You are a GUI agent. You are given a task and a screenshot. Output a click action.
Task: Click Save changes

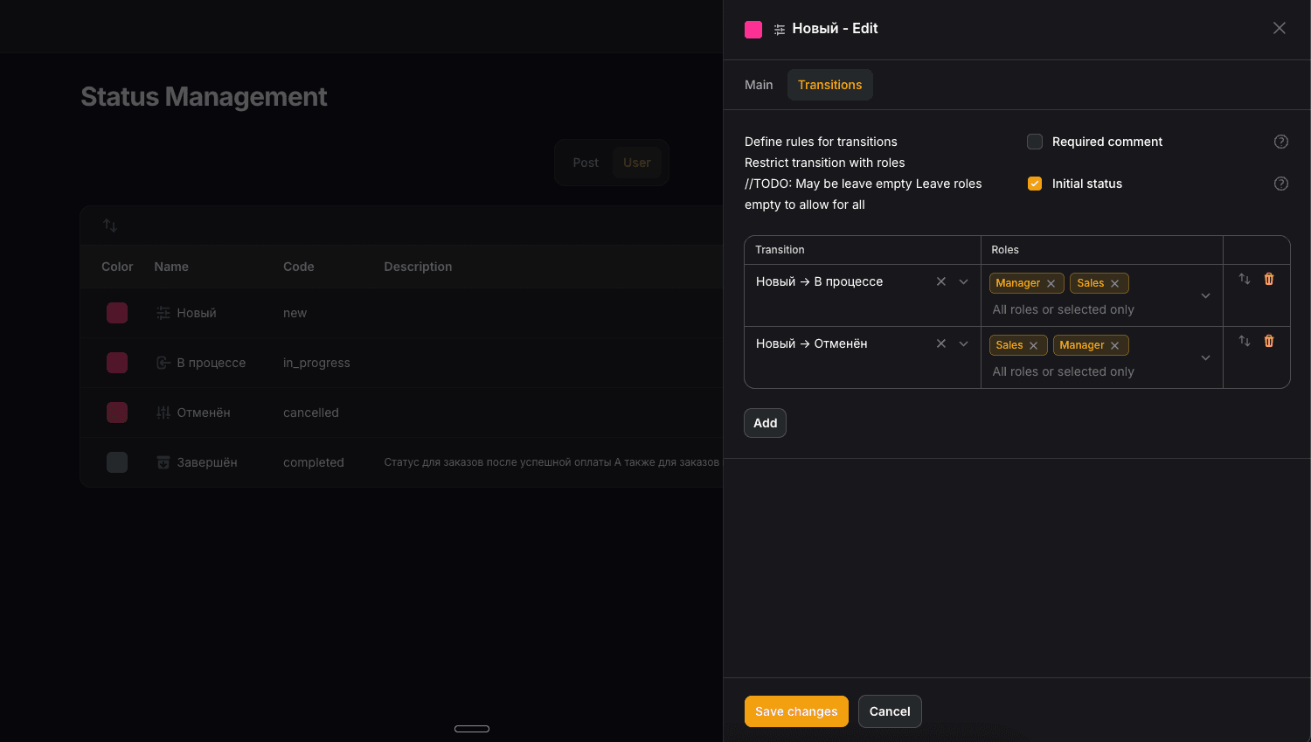click(x=796, y=711)
